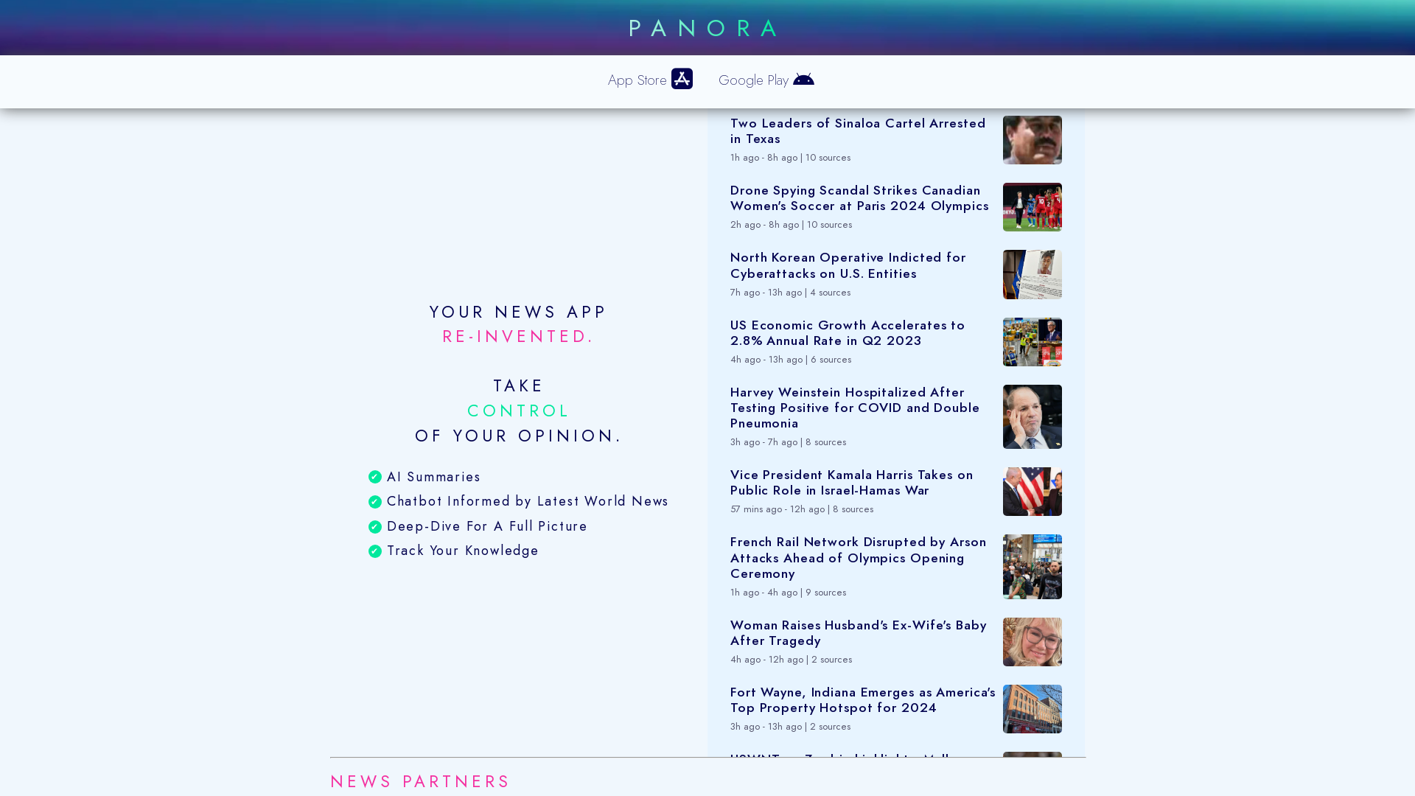The image size is (1415, 796).
Task: Click the NEWS PARTNERS heading
Action: 420,781
